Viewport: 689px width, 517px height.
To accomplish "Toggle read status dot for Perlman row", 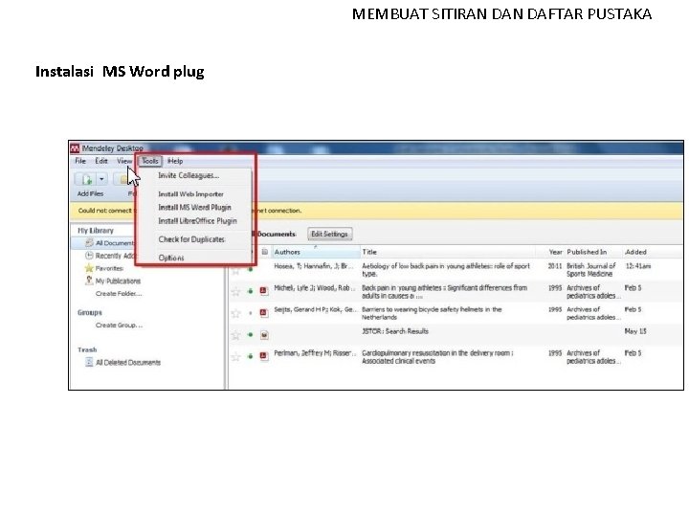I will click(251, 356).
